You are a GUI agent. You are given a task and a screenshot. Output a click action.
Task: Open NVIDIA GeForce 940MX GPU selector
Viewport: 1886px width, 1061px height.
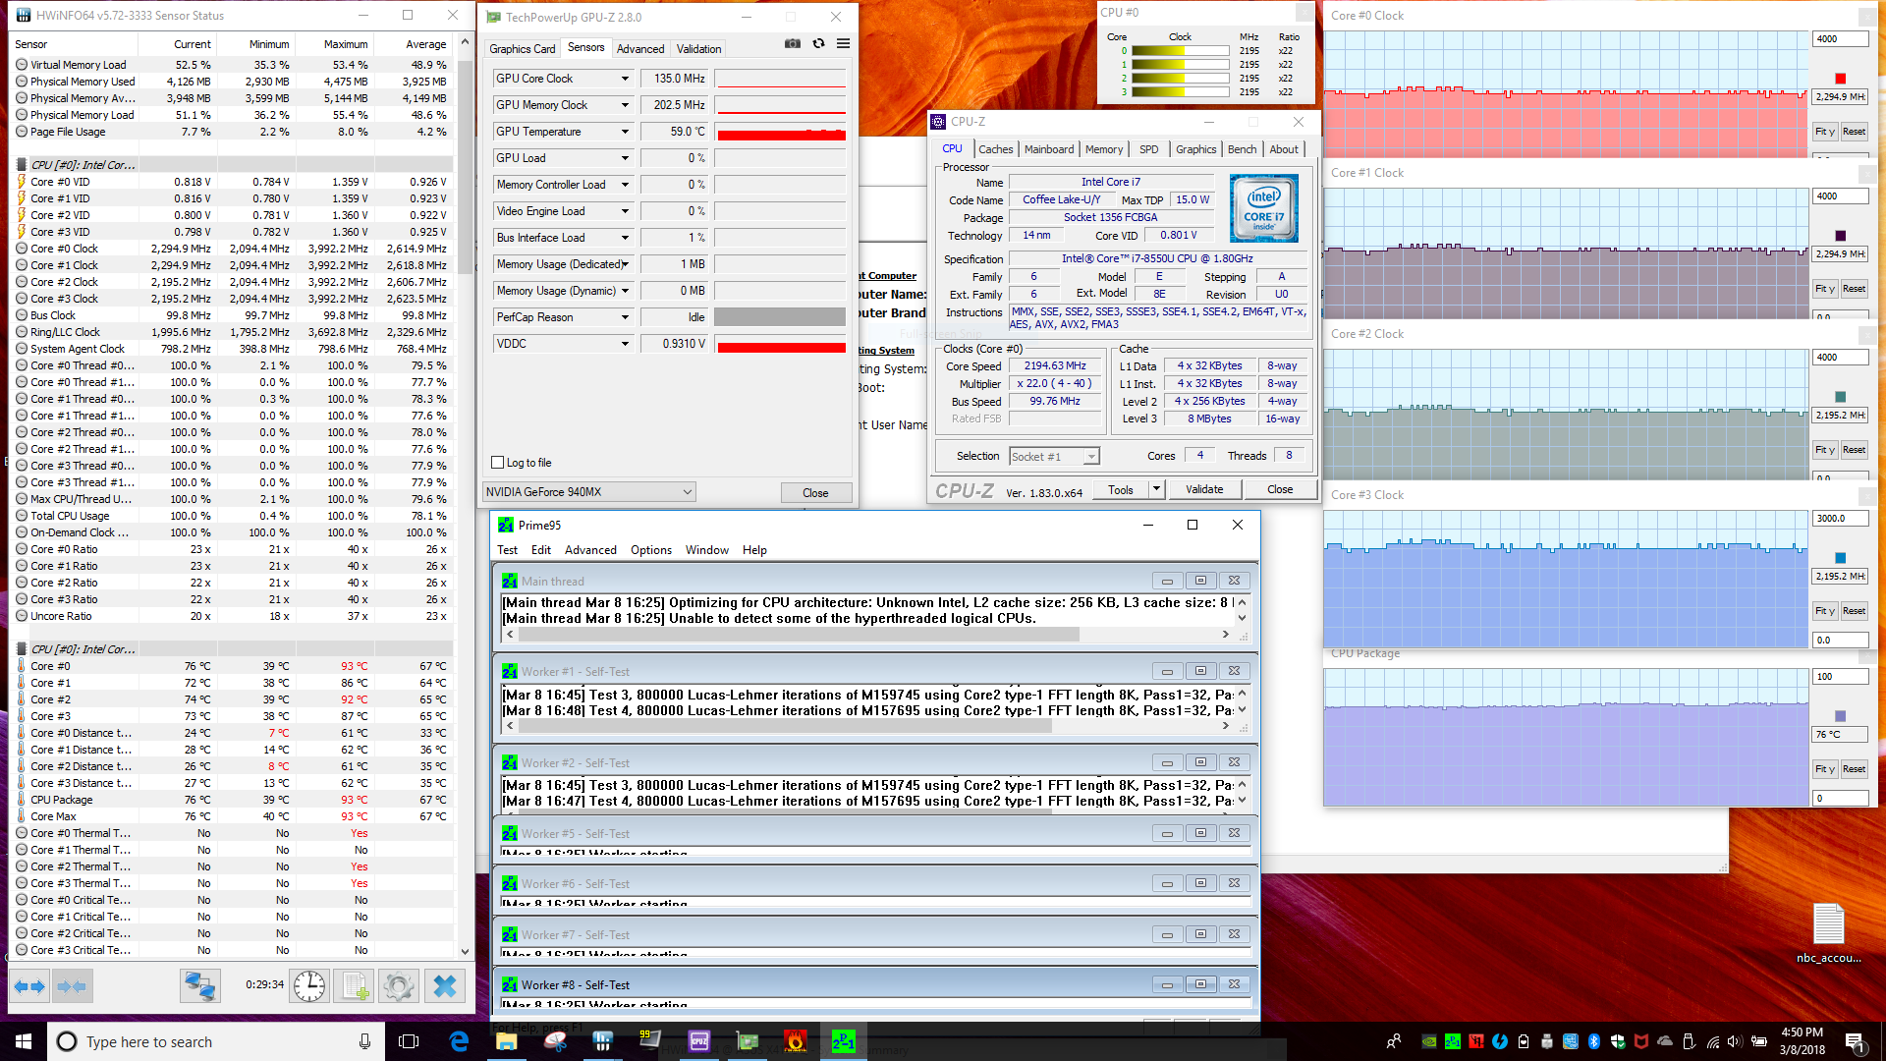589,492
